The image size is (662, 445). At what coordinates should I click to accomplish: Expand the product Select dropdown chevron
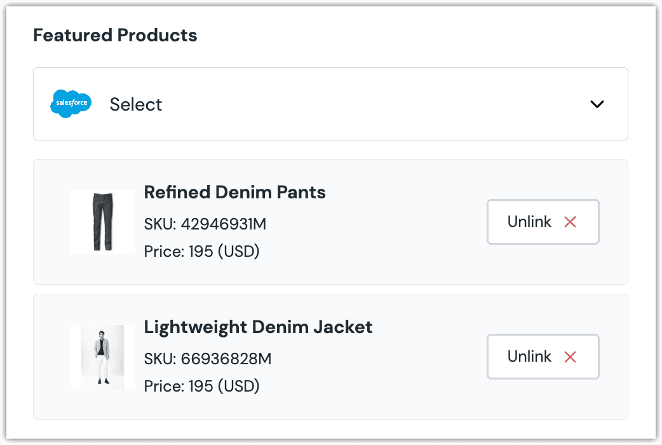(x=597, y=104)
